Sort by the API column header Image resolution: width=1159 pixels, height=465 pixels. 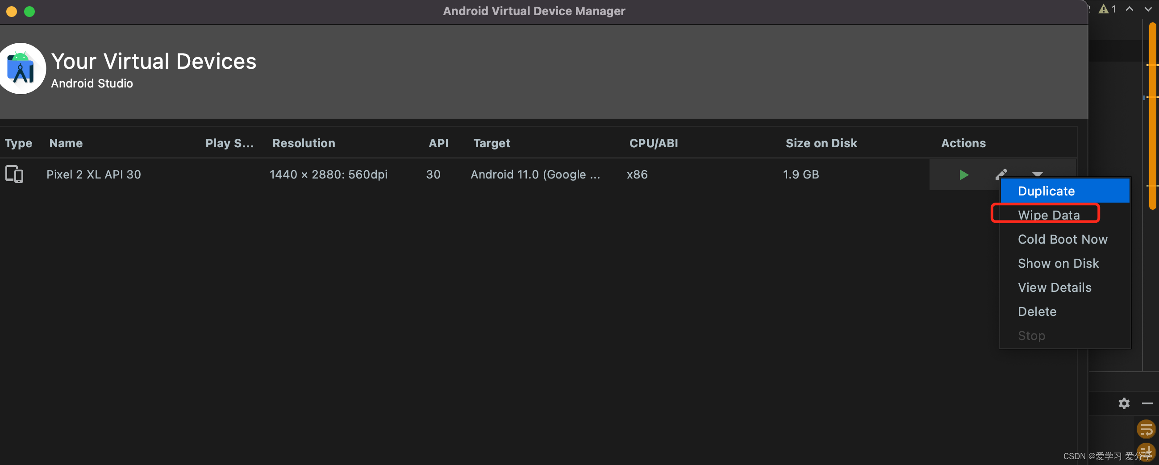click(438, 143)
